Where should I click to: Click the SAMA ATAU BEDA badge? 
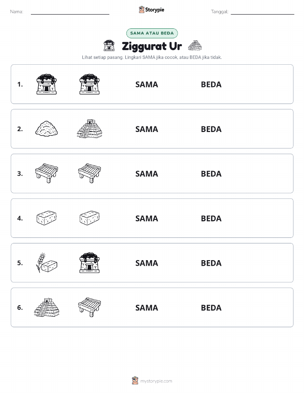tap(152, 33)
